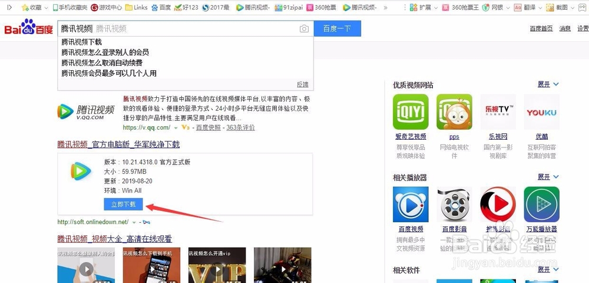Click 万能播放器 text link
This screenshot has height=283, width=589.
(542, 229)
